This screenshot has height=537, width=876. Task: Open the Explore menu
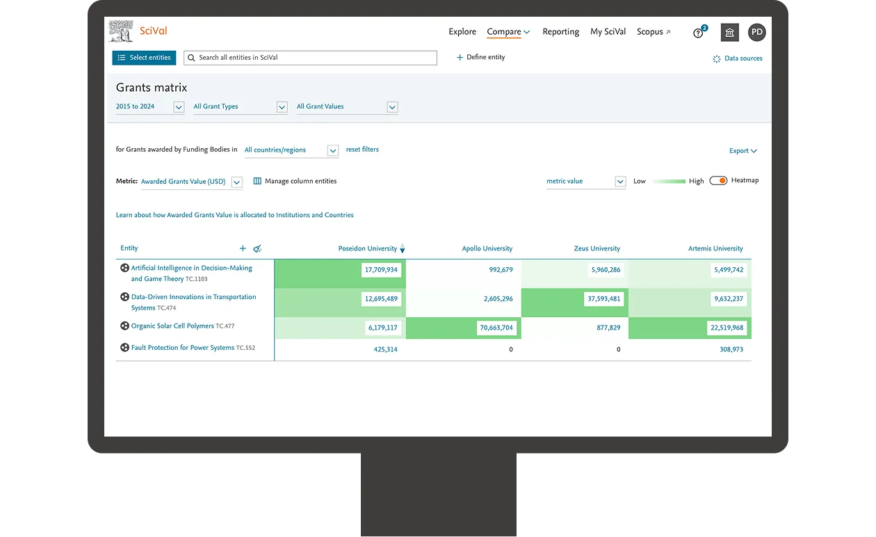(462, 32)
